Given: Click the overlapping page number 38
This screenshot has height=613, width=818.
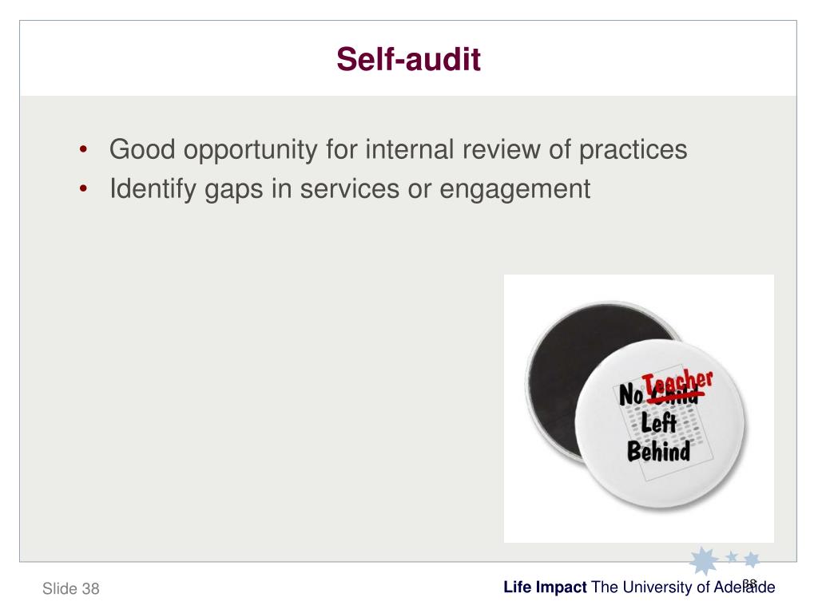Looking at the screenshot, I should pos(749,583).
